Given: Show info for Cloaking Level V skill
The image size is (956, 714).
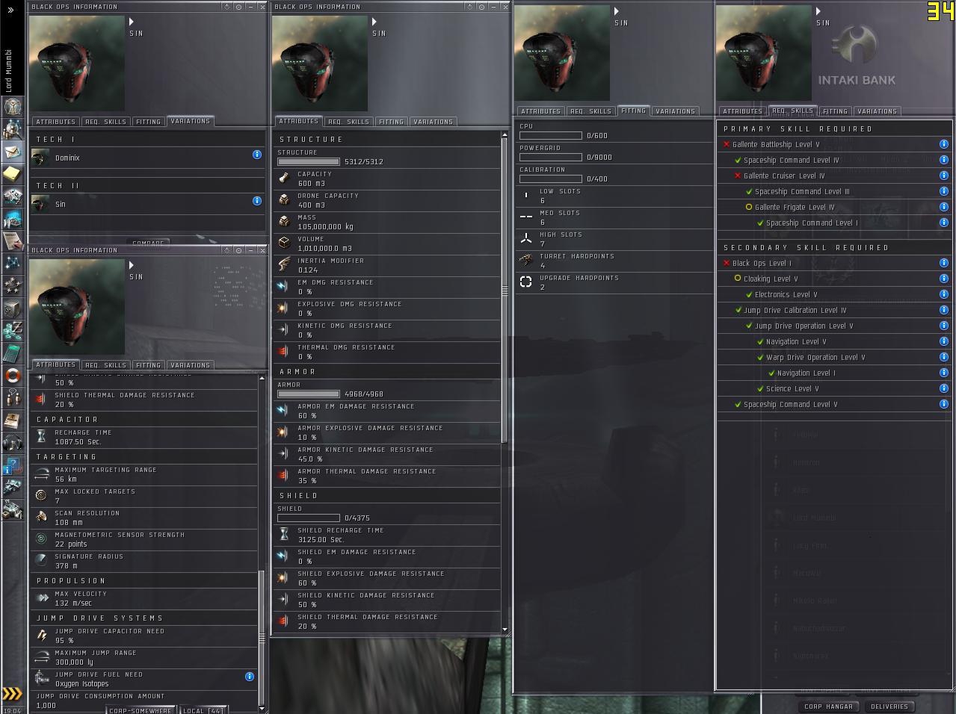Looking at the screenshot, I should pyautogui.click(x=943, y=279).
